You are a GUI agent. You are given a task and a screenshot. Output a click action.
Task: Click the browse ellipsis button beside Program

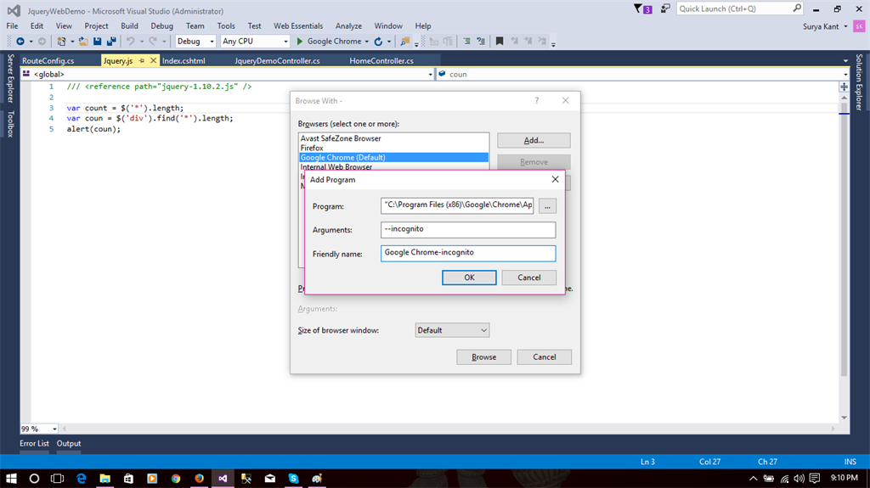pyautogui.click(x=547, y=206)
